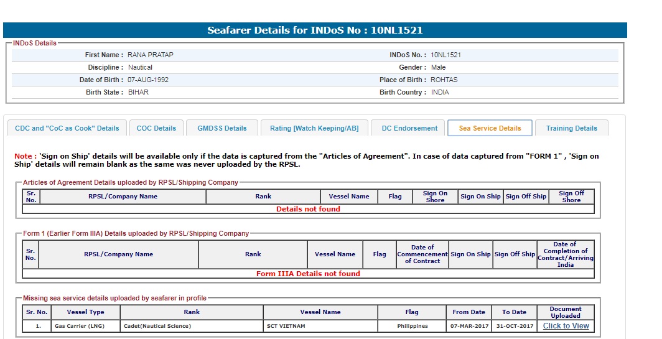
Task: Go to the DC Endorsement tab
Action: [x=409, y=128]
